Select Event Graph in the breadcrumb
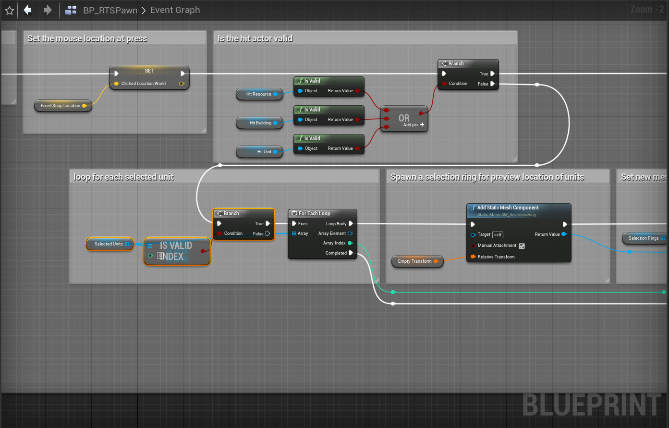Image resolution: width=669 pixels, height=428 pixels. [x=175, y=10]
